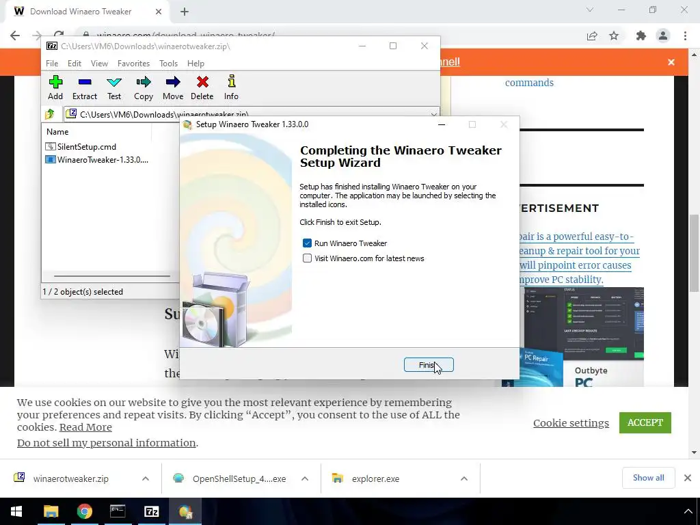Minimize the Setup Winaero Tweaker window
700x525 pixels.
click(x=442, y=124)
